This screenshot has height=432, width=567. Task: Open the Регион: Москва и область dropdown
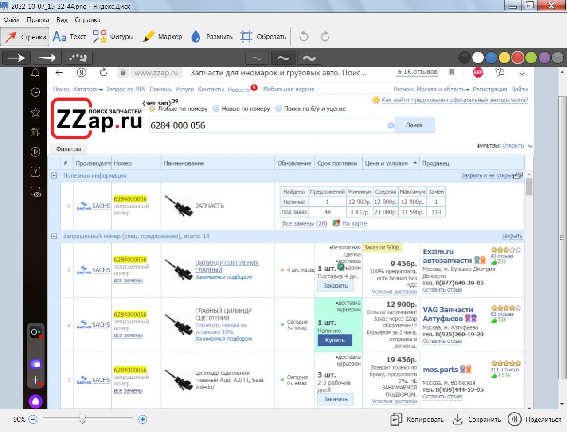pos(432,89)
